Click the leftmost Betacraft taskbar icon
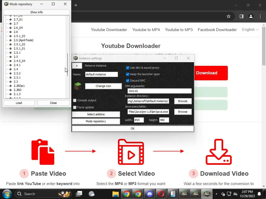 tap(184, 194)
